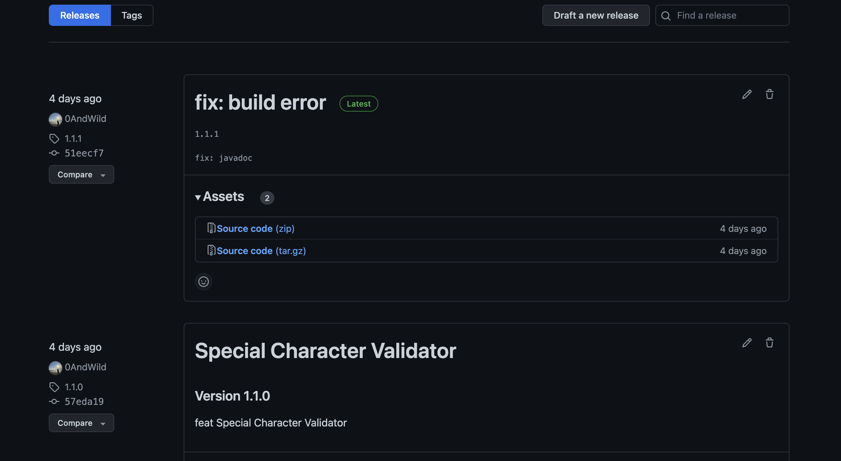Switch to the Tags tab

point(132,15)
